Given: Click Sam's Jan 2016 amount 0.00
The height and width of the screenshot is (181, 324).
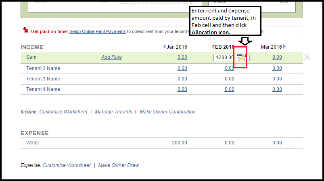Looking at the screenshot, I should [x=182, y=57].
